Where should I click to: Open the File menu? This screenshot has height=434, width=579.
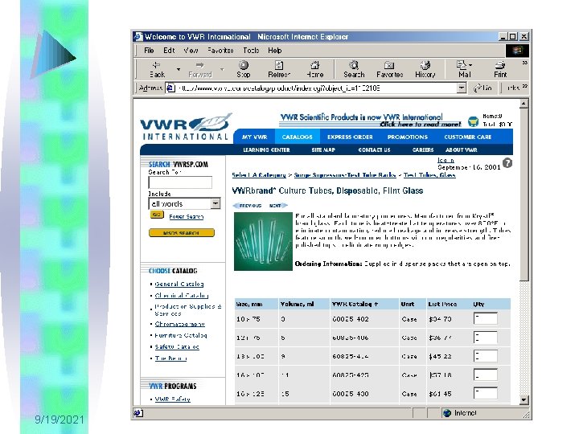point(149,51)
